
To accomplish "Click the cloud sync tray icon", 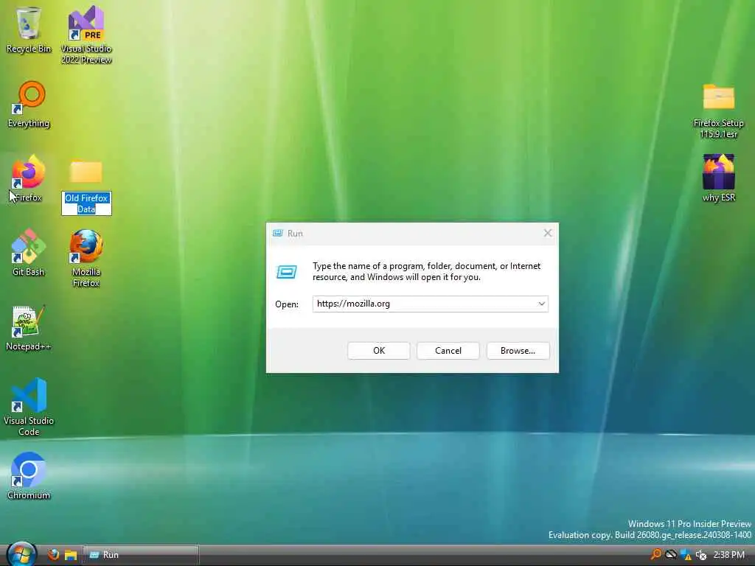I will pos(671,555).
